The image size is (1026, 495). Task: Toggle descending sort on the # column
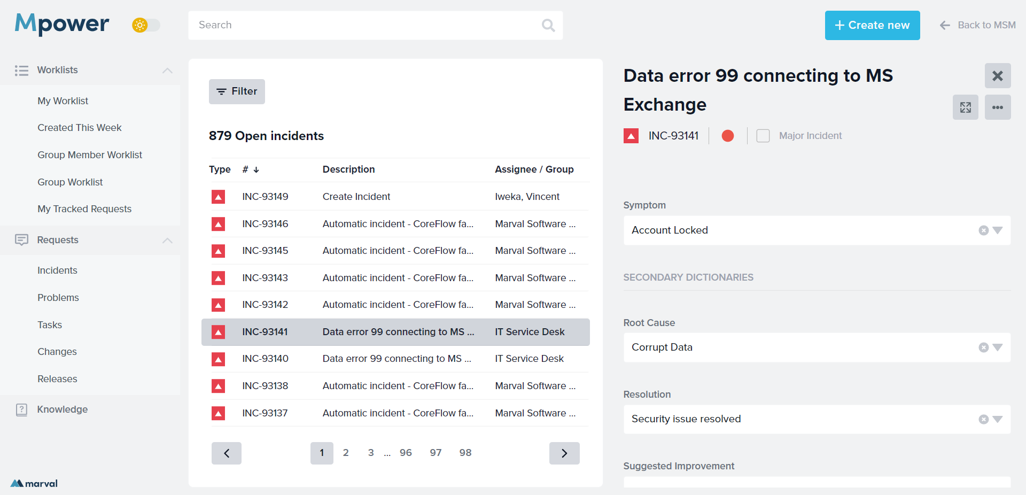[x=257, y=170]
